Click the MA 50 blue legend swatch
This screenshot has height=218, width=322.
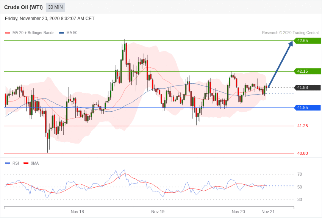(61, 33)
